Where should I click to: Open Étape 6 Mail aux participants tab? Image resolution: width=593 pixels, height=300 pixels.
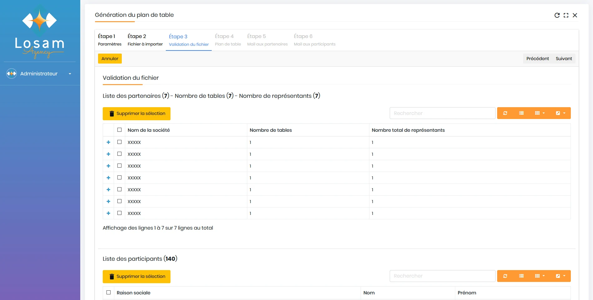point(314,40)
